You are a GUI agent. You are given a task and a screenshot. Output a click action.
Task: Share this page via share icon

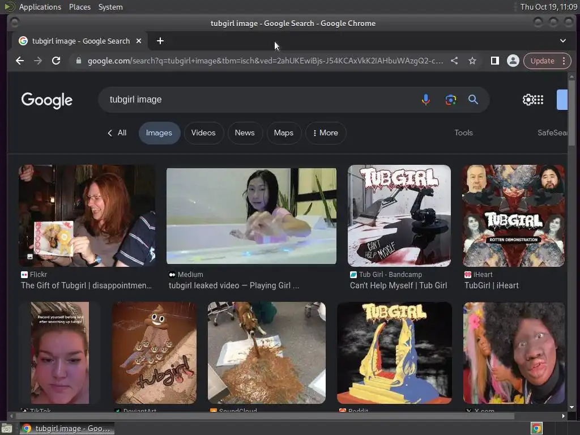[x=454, y=61]
